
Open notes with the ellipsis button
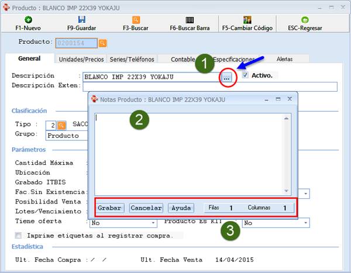click(227, 77)
